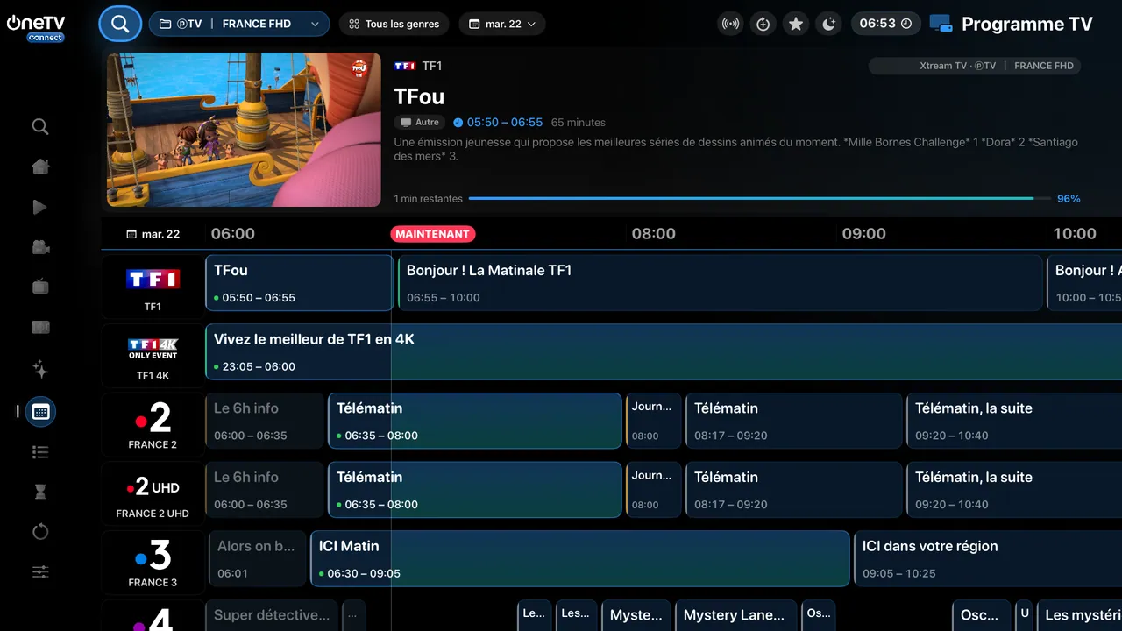Viewport: 1122px width, 631px height.
Task: Open the FRANCE FHD playlist dropdown
Action: [x=239, y=24]
